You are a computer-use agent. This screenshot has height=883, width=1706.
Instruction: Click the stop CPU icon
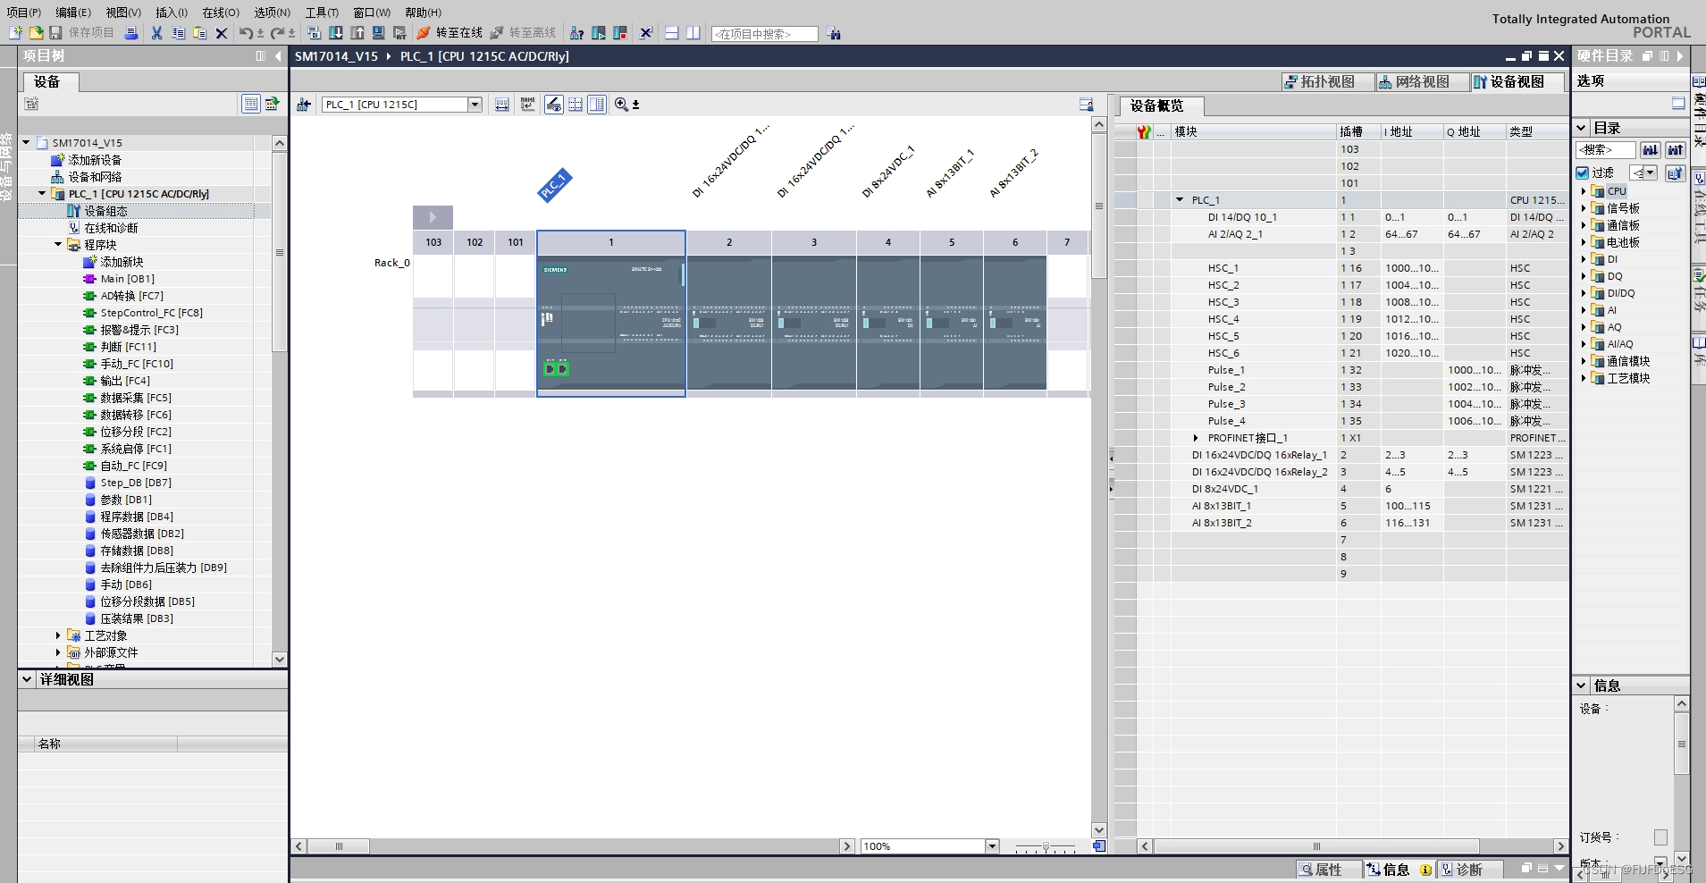620,33
